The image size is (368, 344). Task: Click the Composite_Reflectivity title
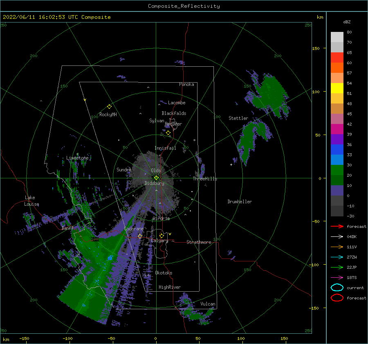pyautogui.click(x=184, y=6)
